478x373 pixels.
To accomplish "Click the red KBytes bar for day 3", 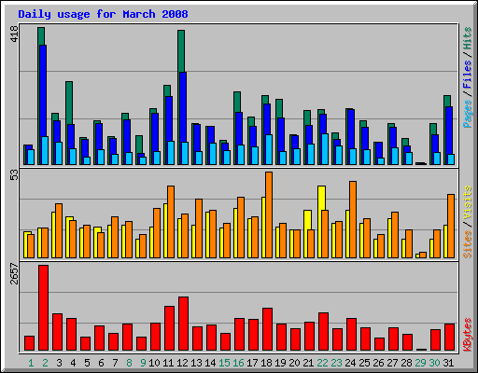I will point(58,332).
